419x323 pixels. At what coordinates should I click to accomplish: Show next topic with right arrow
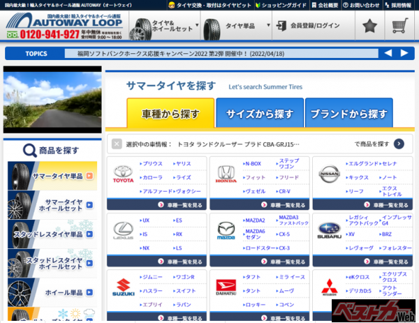(404, 53)
